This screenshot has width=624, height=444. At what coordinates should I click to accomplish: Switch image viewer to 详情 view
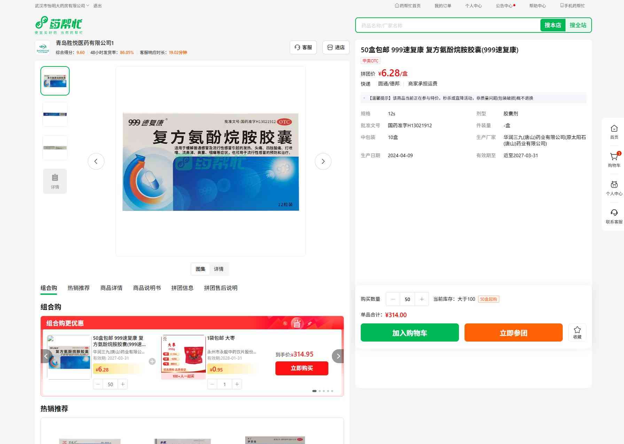click(x=219, y=269)
